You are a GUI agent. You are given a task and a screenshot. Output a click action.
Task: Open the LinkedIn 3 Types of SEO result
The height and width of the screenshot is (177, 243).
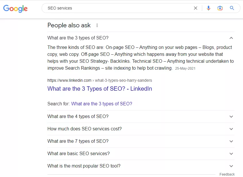coord(100,89)
